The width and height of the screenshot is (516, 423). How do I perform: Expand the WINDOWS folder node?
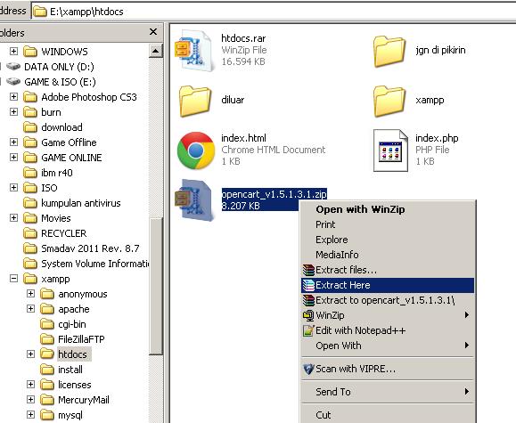click(x=13, y=52)
